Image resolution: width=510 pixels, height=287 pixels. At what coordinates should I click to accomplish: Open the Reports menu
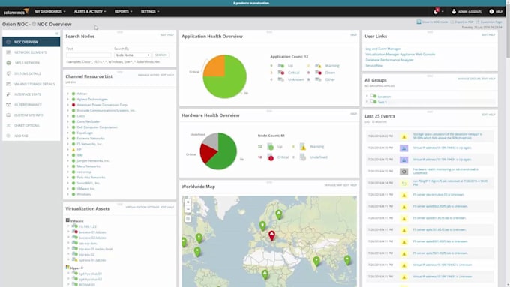pyautogui.click(x=123, y=12)
